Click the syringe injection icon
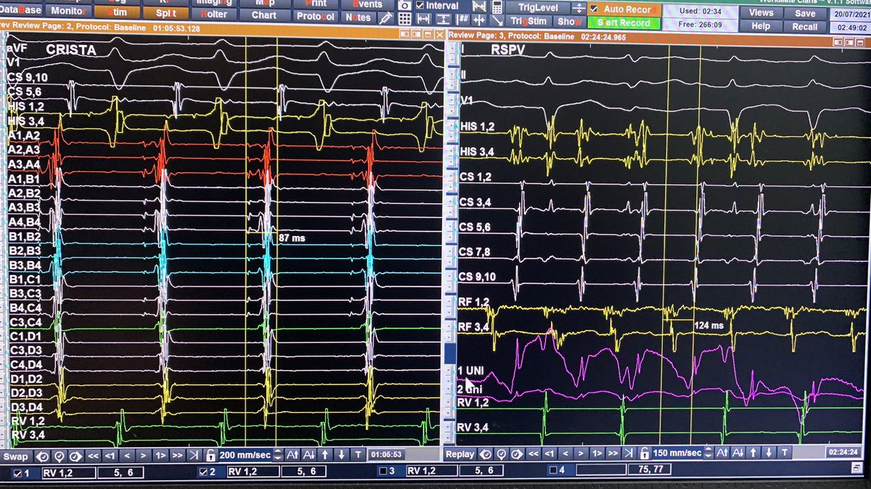Viewport: 871px width, 489px height. (387, 17)
